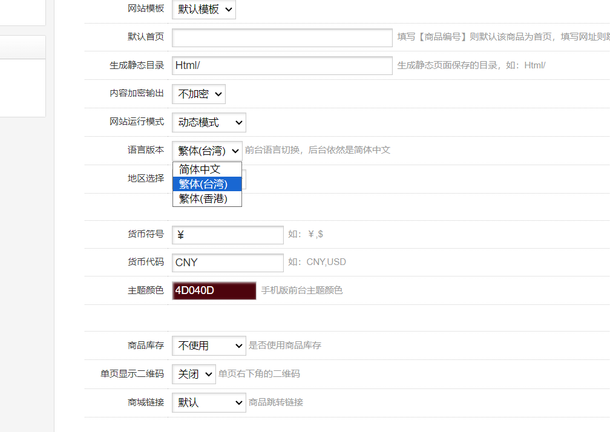Click hint text 如: CNY,USD
The image size is (610, 432).
point(317,262)
